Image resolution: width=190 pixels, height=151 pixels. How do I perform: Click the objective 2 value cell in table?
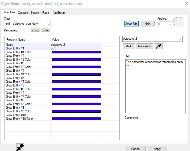coord(76,45)
